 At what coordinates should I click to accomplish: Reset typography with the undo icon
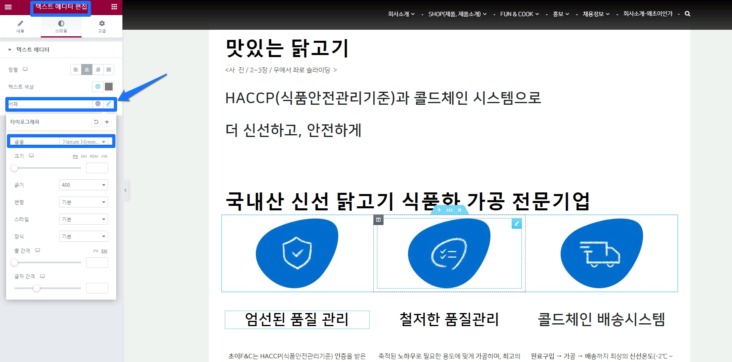[96, 122]
